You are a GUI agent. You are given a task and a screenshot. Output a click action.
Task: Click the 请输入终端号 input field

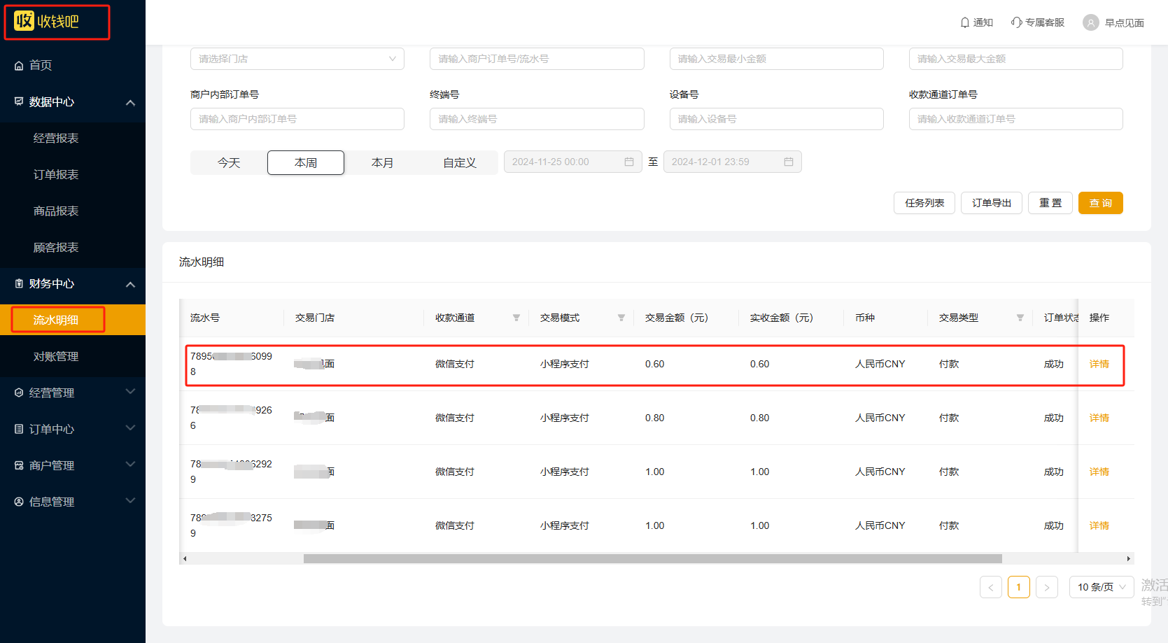536,119
